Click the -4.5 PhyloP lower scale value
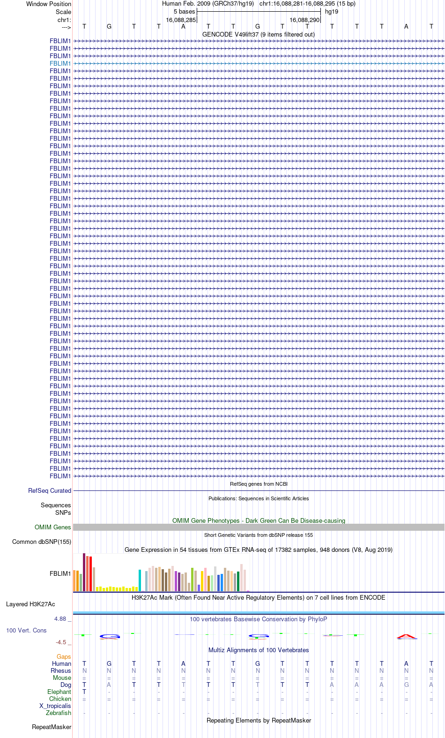 (61, 642)
